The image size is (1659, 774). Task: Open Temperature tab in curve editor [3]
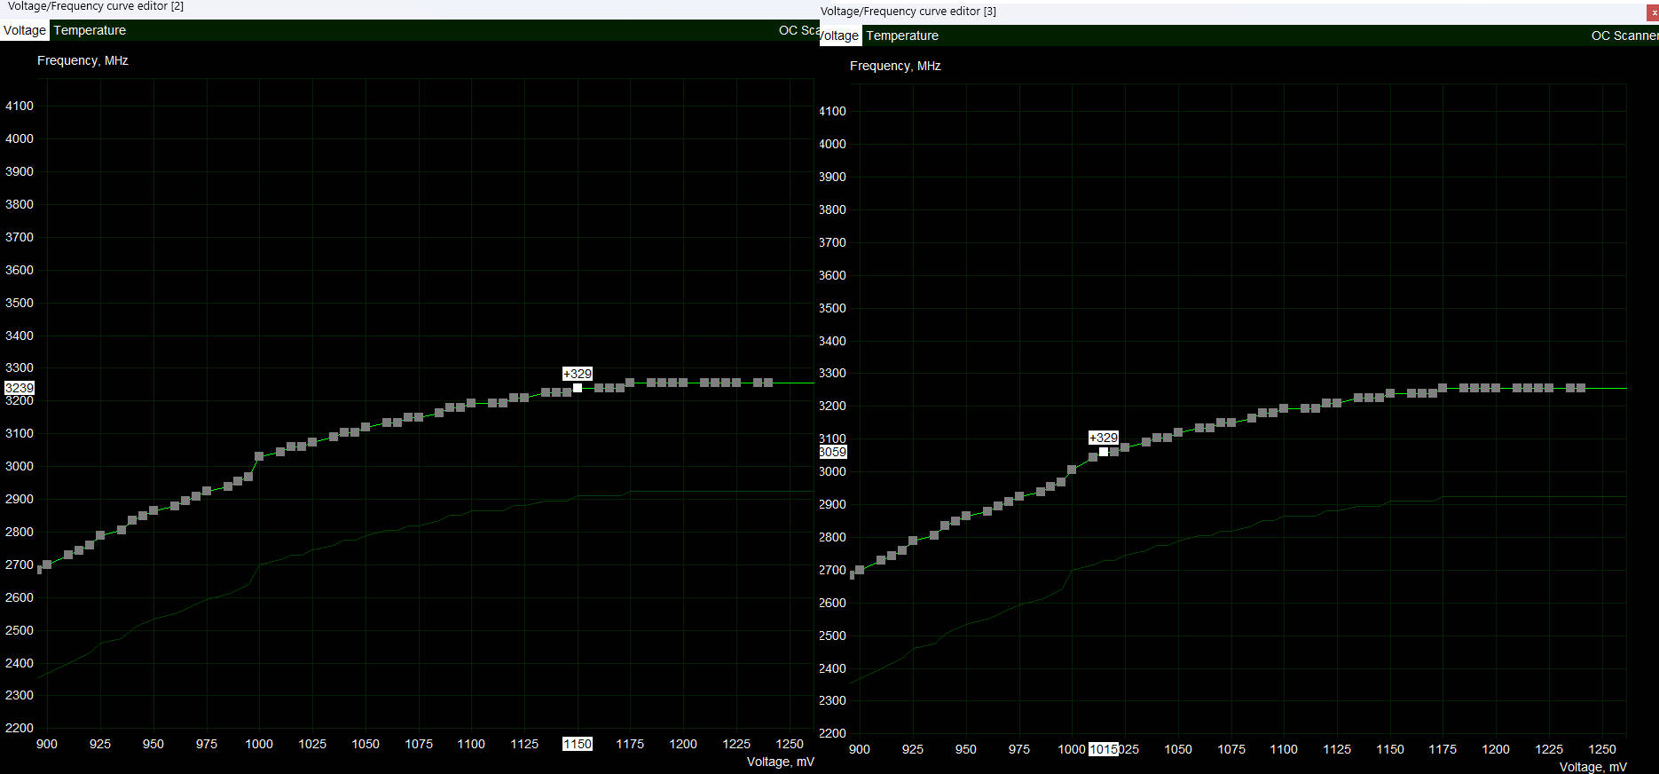click(x=901, y=36)
